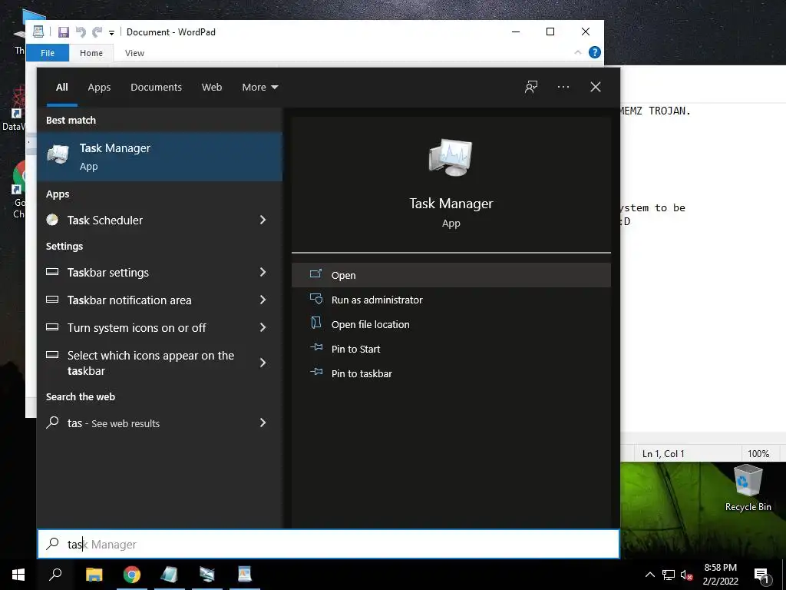Click the Pin to taskbar pin icon
The image size is (786, 590).
click(316, 373)
